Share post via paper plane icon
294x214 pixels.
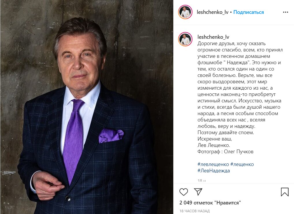click(198, 192)
